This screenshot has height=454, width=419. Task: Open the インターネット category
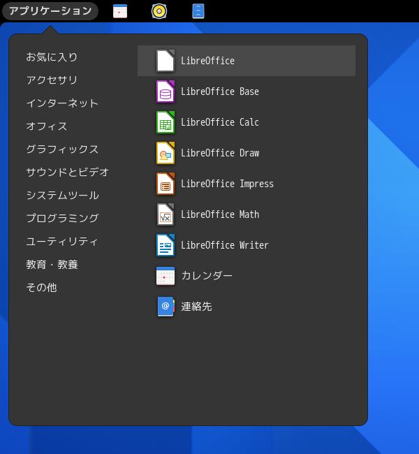coord(62,103)
